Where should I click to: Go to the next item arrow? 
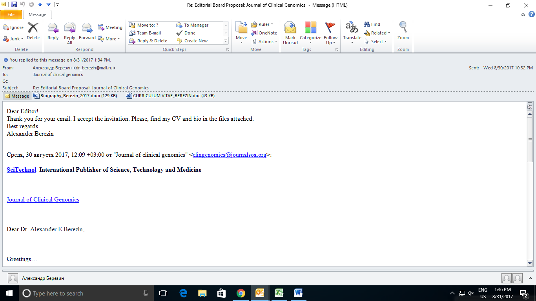point(48,5)
